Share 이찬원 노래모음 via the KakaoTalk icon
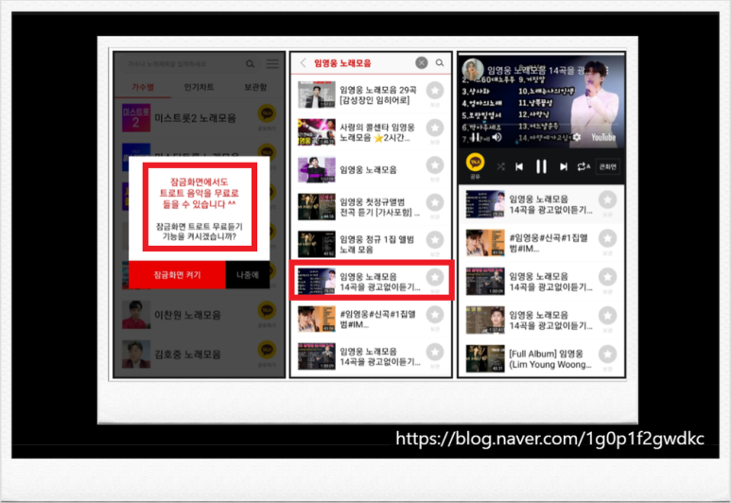The height and width of the screenshot is (503, 731). tap(267, 310)
